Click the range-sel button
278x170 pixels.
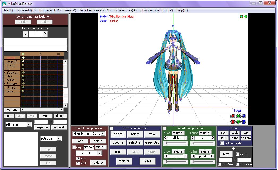point(42,127)
